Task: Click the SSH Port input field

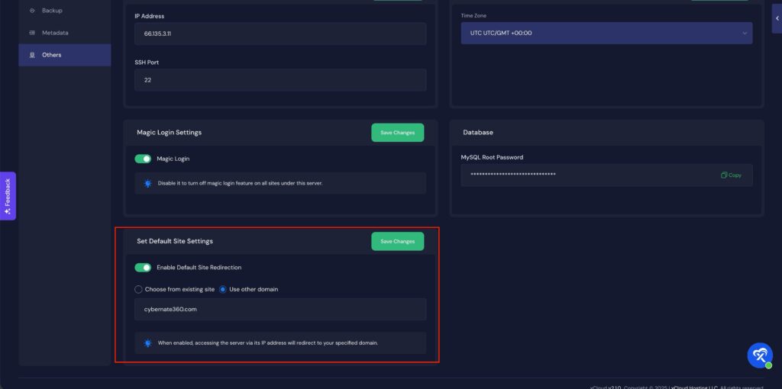Action: 280,80
